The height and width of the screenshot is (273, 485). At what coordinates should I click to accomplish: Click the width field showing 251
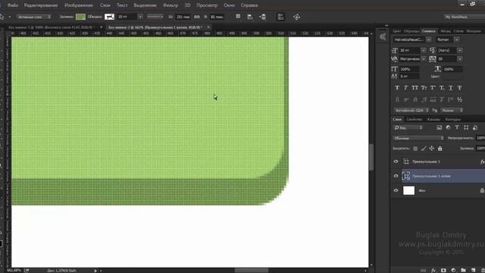(x=183, y=17)
